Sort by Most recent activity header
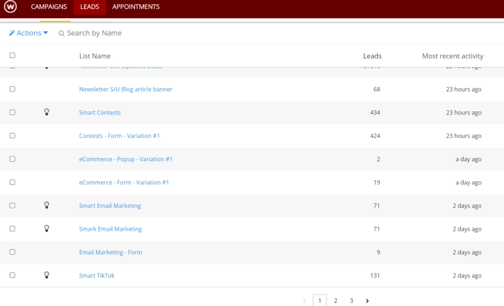The image size is (504, 306). pos(453,56)
